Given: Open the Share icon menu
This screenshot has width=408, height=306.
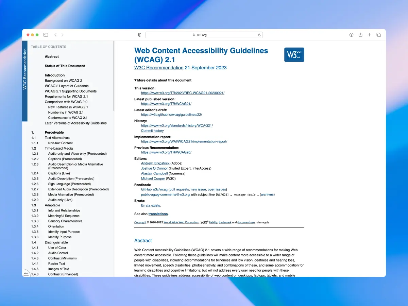Looking at the screenshot, I should click(360, 35).
